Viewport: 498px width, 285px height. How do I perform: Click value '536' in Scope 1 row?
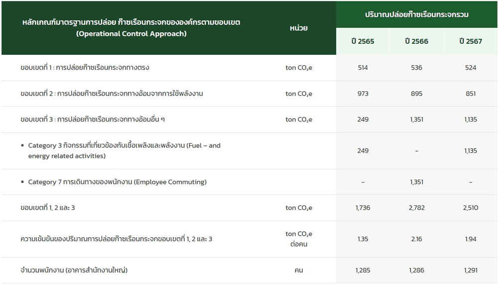click(417, 67)
